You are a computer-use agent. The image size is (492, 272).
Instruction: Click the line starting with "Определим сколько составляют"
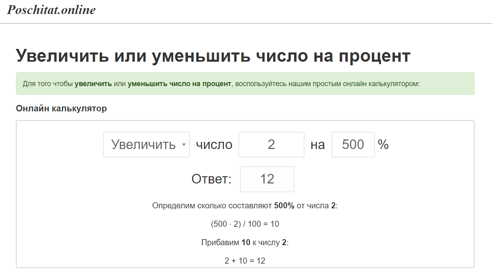212,206
